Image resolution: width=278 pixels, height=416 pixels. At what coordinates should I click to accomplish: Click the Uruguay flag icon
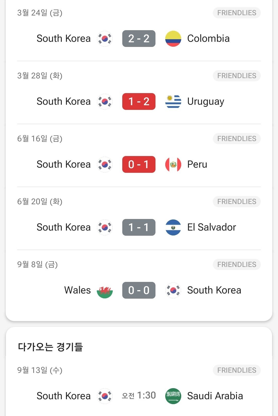coord(173,102)
